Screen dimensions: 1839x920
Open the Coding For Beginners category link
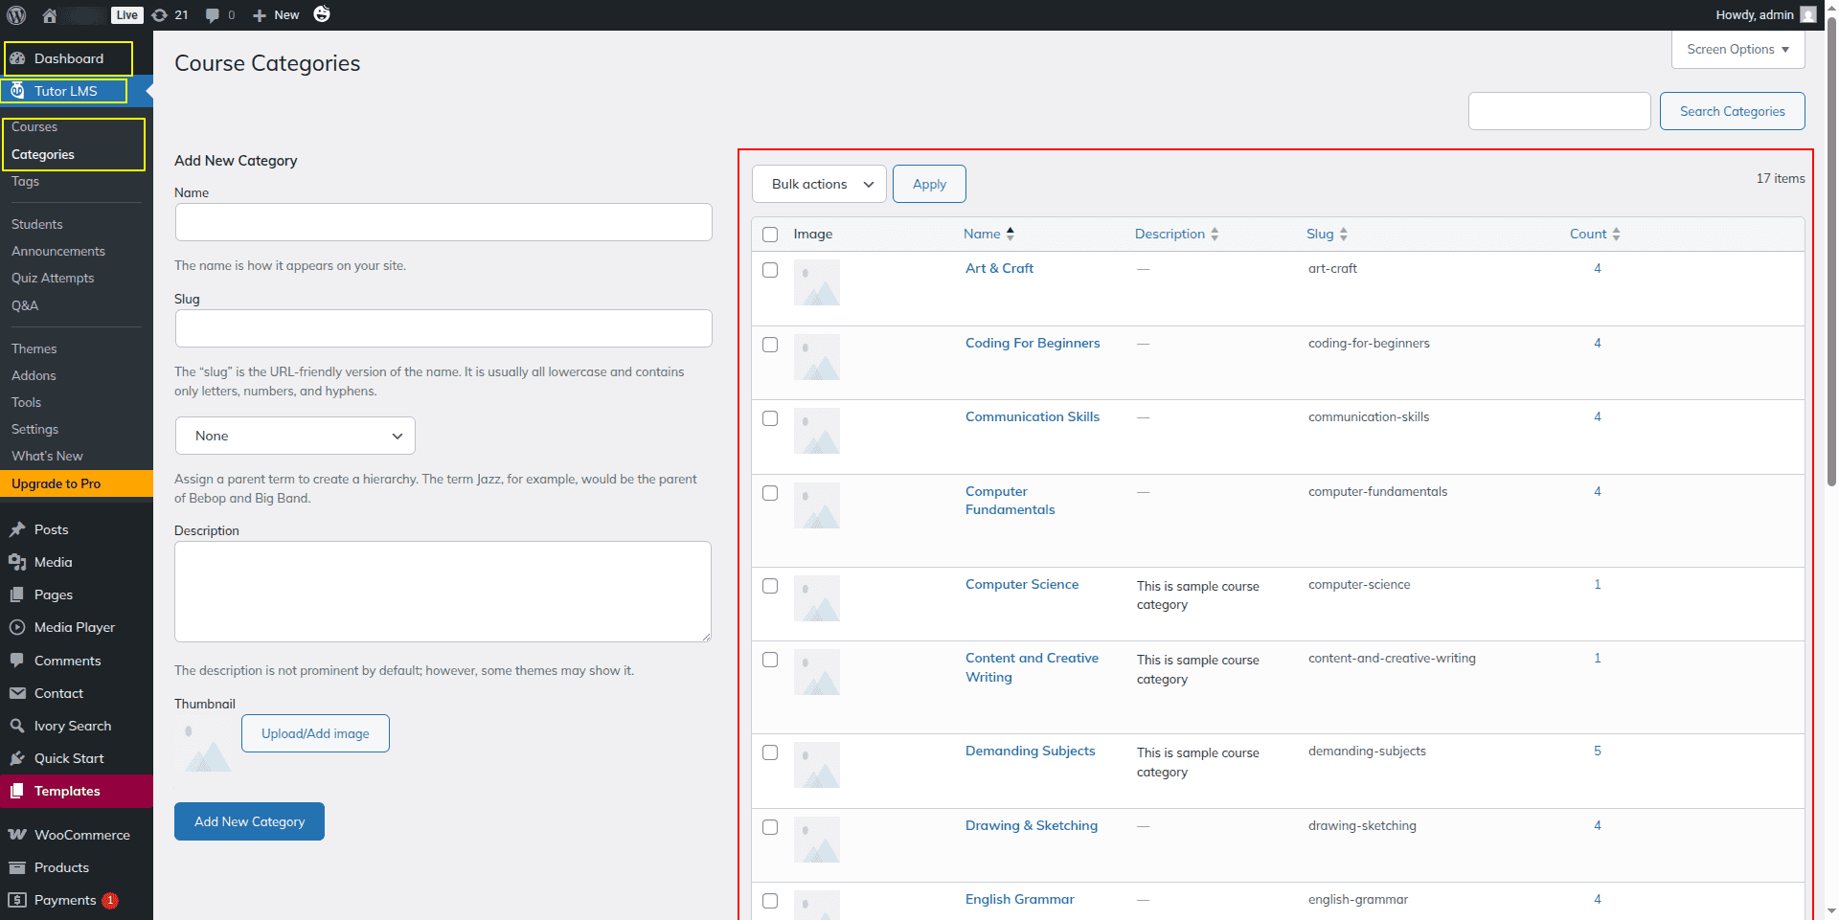pos(1032,343)
